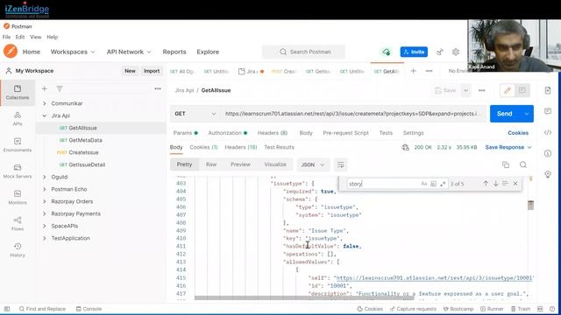Collapse the Jira Api collection

click(x=45, y=115)
